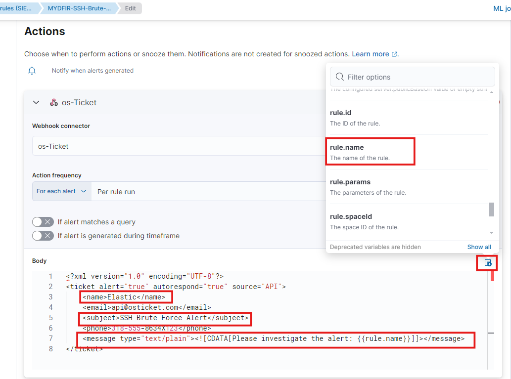Screen dimensions: 511x379
Task: Select the rule.id variable
Action: click(409, 118)
